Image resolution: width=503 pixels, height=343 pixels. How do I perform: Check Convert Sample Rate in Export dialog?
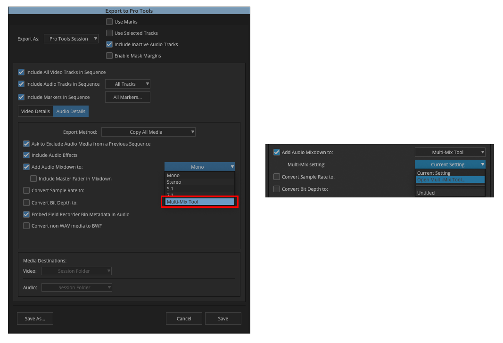click(26, 190)
